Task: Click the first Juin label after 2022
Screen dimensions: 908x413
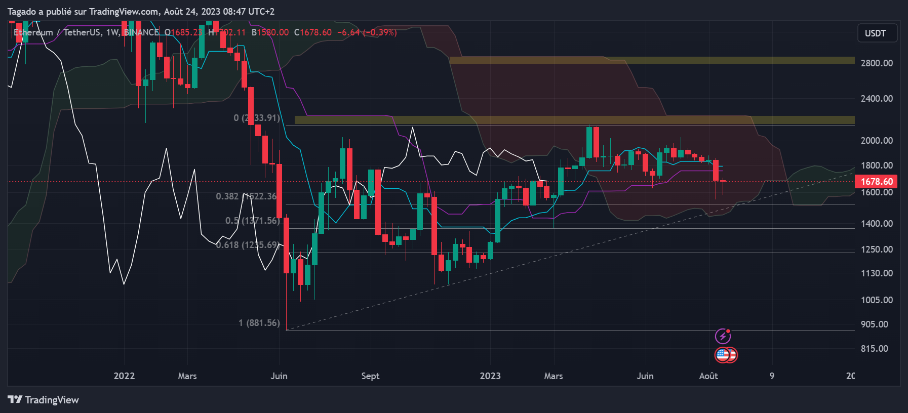Action: [x=279, y=376]
